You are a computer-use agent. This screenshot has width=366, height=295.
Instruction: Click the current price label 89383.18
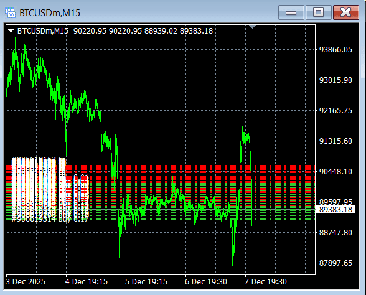click(x=335, y=209)
